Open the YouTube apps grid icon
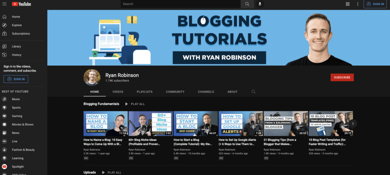390x175 pixels. tap(347, 4)
